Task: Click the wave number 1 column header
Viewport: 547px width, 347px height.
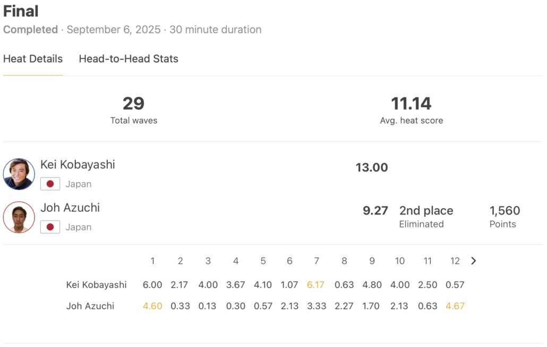Action: pyautogui.click(x=152, y=261)
